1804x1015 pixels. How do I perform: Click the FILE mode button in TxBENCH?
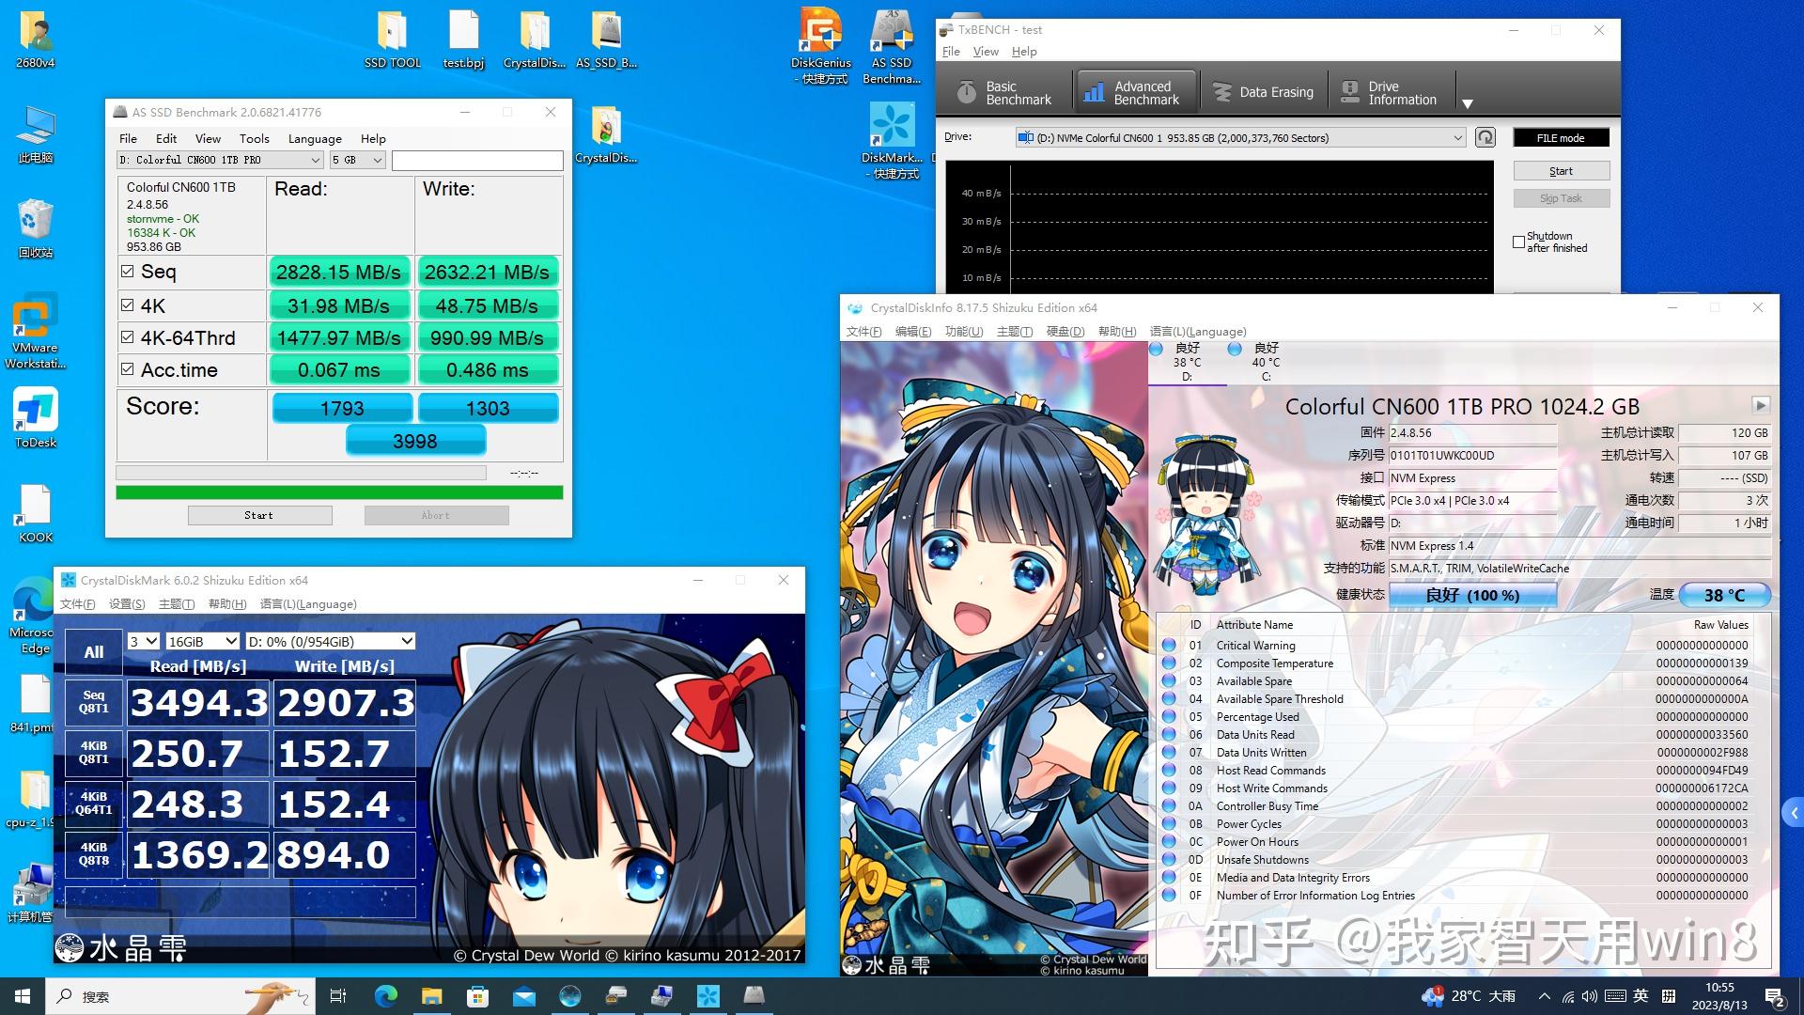coord(1561,137)
